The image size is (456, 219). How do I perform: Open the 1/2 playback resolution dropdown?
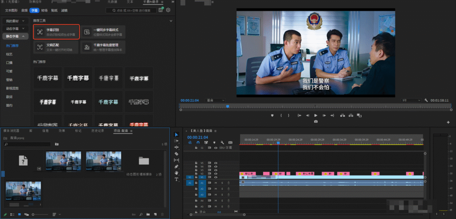click(411, 100)
